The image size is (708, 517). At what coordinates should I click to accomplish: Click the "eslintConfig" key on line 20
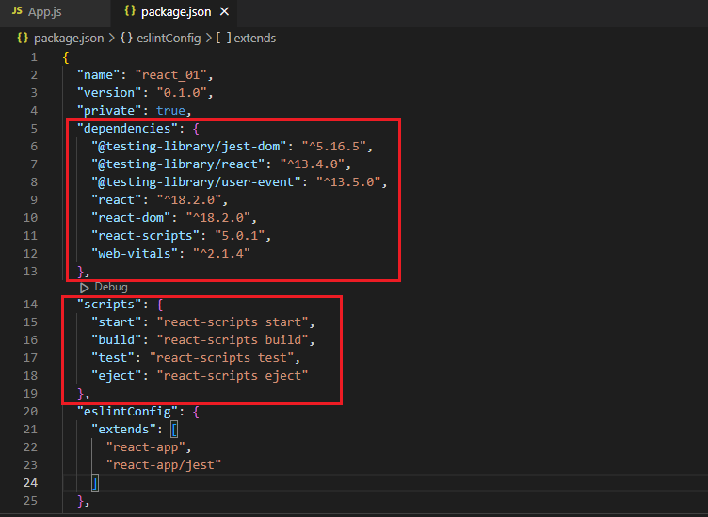coord(127,412)
